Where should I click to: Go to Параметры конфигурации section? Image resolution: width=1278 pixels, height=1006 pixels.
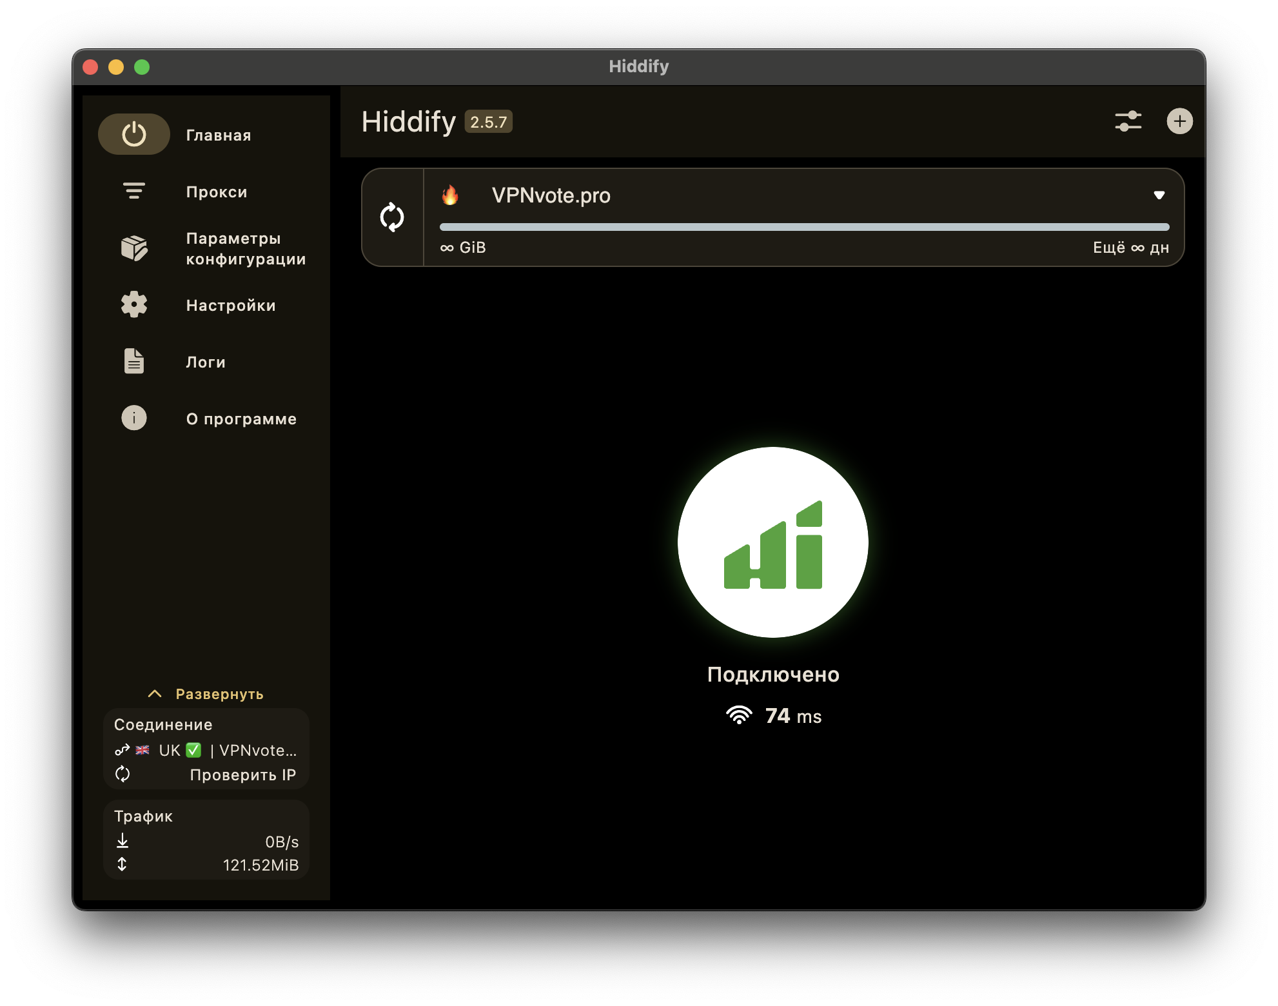point(245,249)
